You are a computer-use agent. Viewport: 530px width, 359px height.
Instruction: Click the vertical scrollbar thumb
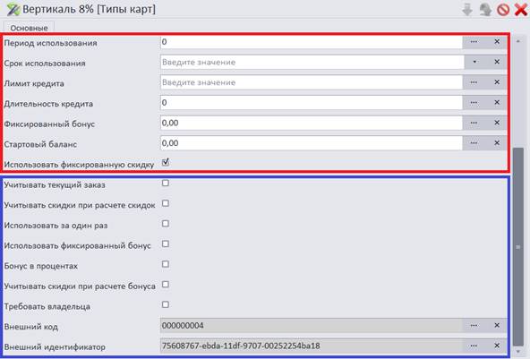(518, 247)
